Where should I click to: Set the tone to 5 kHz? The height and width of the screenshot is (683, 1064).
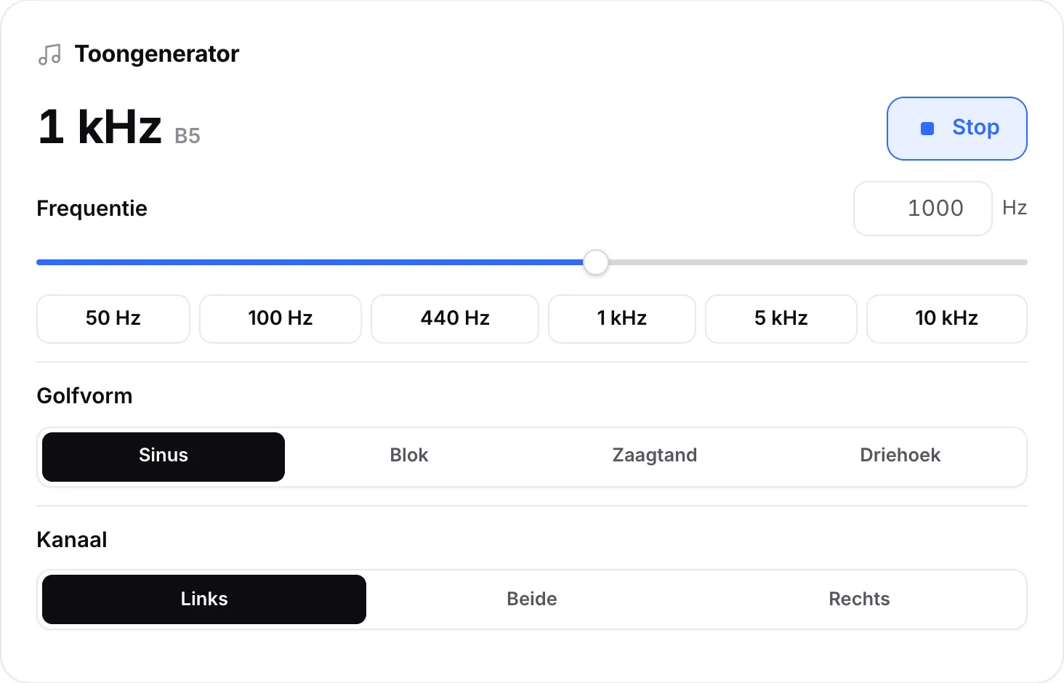tap(781, 318)
